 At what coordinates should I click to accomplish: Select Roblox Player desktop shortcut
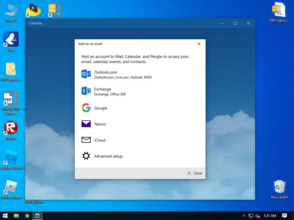[11, 190]
